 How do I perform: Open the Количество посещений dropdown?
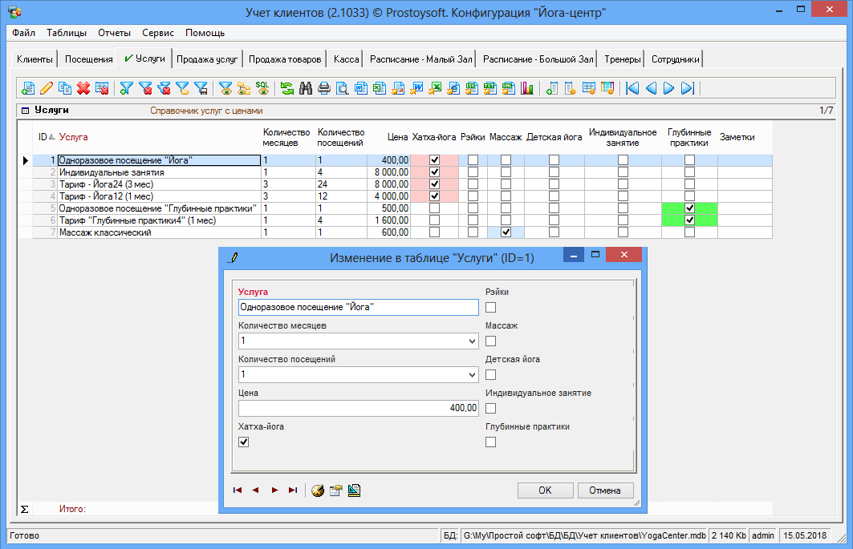[x=472, y=375]
